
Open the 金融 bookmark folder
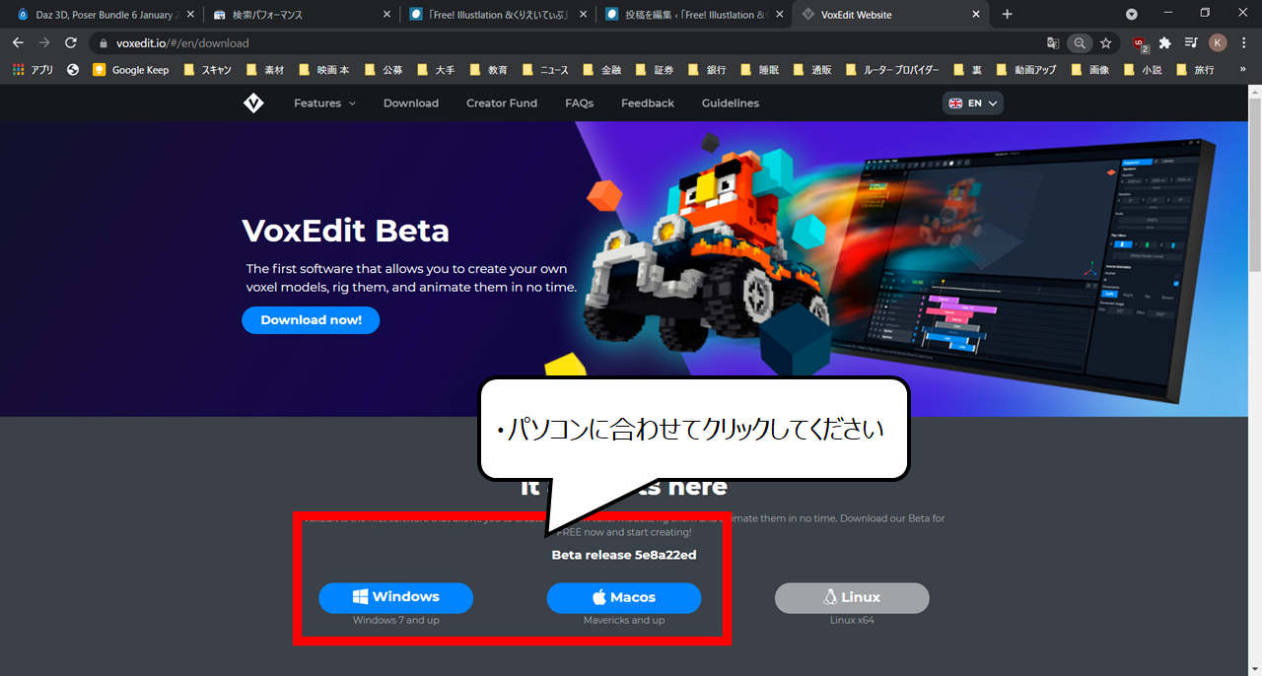point(601,70)
